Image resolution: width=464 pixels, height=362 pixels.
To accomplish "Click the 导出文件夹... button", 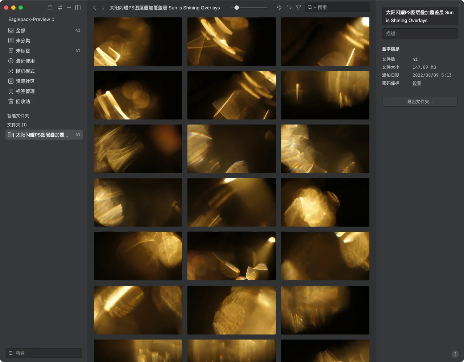I will (420, 102).
